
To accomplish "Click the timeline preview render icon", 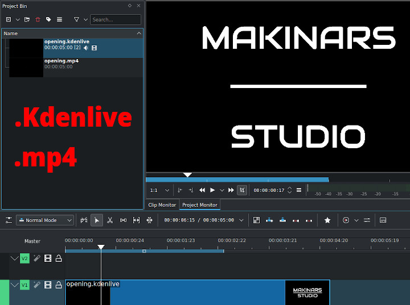I will [346, 220].
